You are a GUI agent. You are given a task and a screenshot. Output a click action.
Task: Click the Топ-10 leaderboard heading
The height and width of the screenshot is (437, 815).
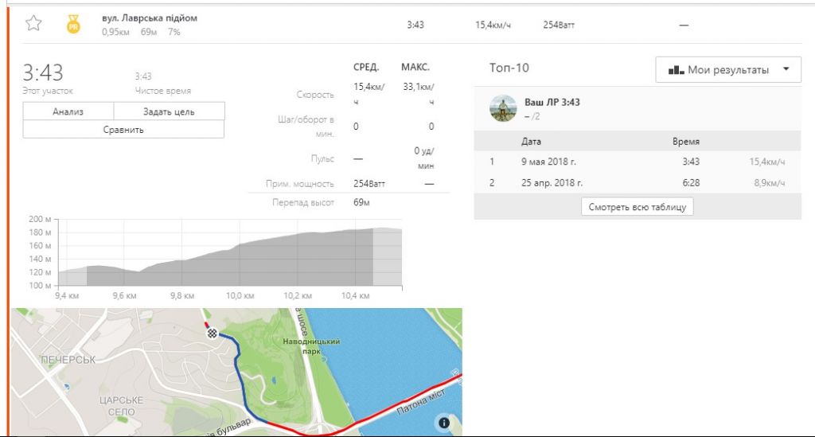tap(509, 68)
